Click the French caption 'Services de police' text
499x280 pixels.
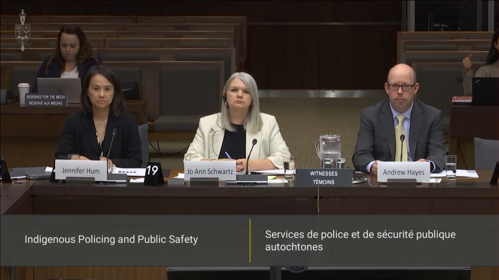pyautogui.click(x=360, y=240)
